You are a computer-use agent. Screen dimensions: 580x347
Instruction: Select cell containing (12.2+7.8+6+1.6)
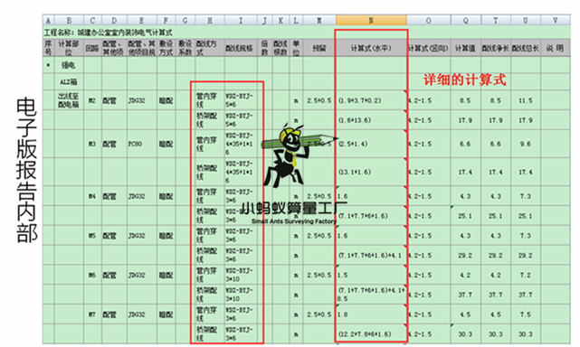371,334
